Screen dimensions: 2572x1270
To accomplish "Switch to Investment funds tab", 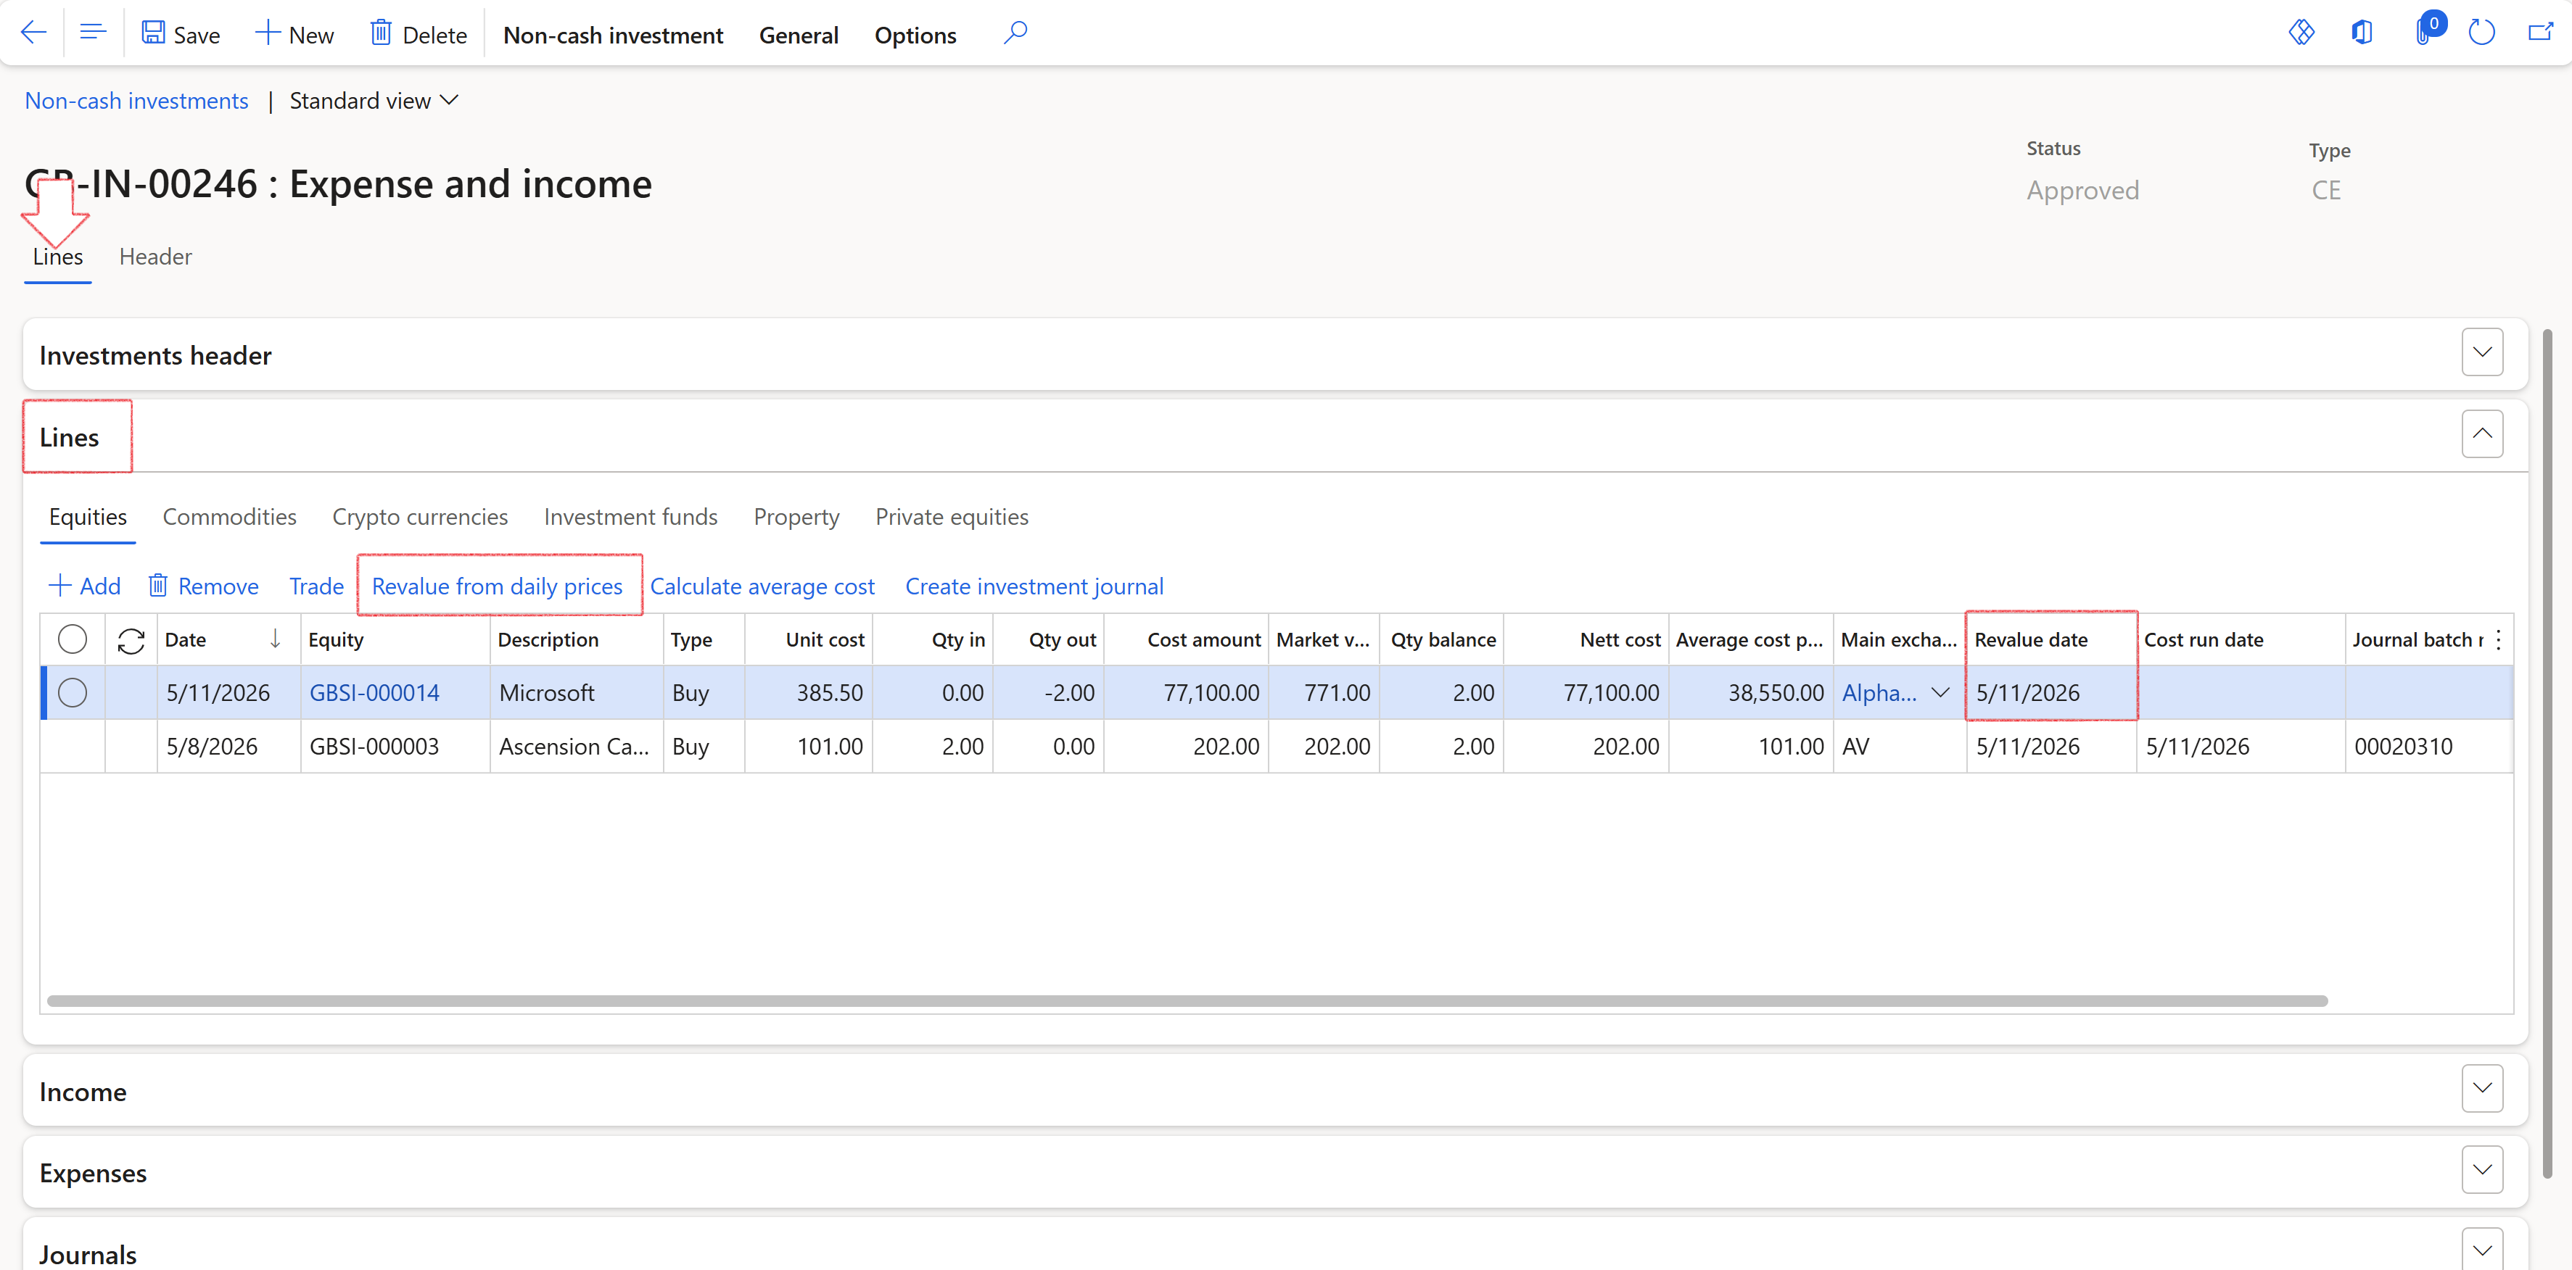I will [x=630, y=517].
